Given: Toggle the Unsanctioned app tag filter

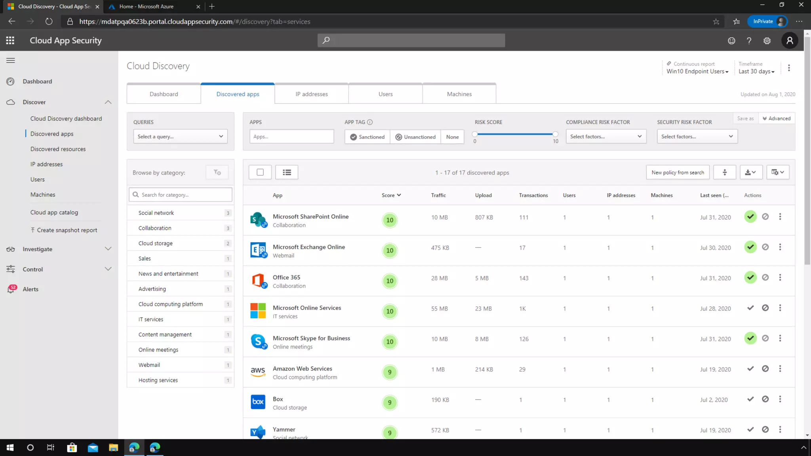Looking at the screenshot, I should pos(415,137).
